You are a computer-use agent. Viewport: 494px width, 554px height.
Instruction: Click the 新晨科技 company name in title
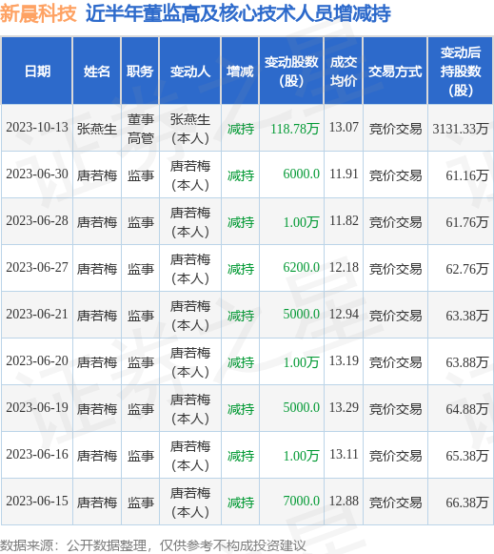click(x=38, y=14)
